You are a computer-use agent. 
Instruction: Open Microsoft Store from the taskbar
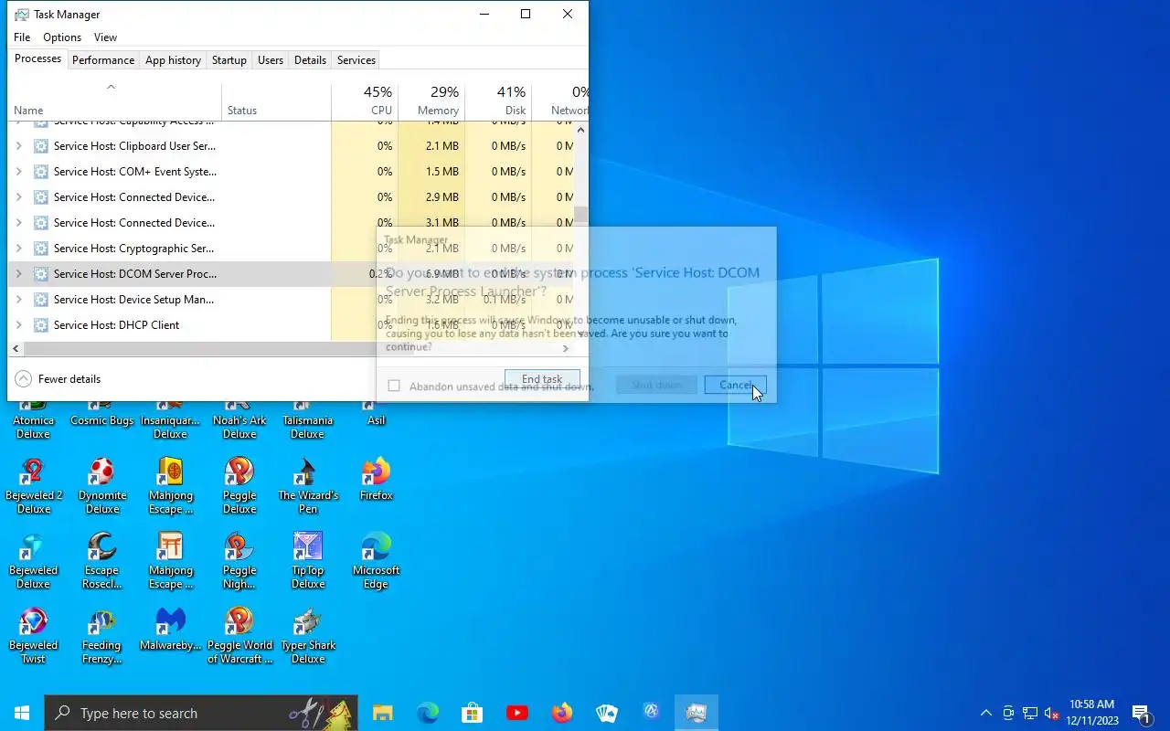(472, 713)
